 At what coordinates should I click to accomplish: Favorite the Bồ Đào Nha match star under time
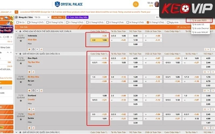pos(21,82)
